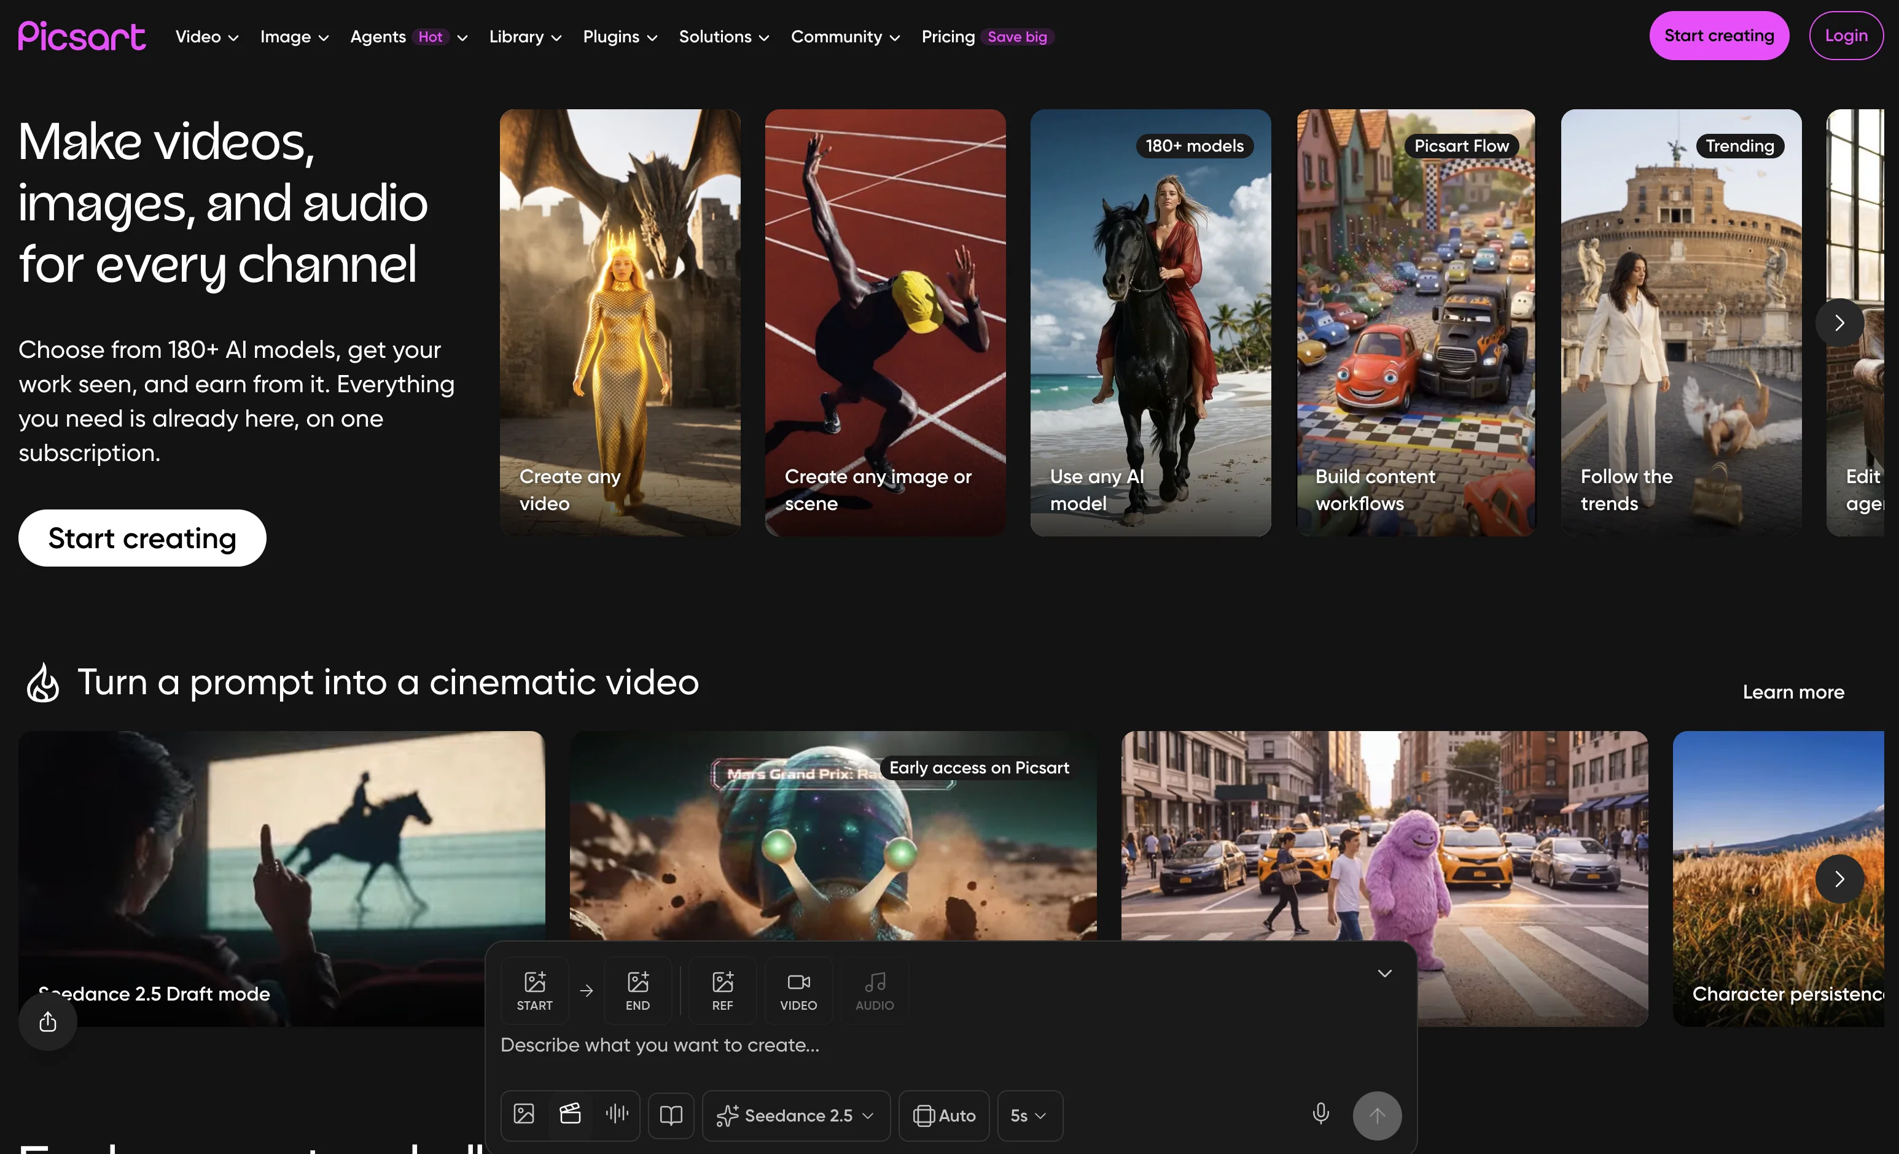Open the Image menu
Viewport: 1899px width, 1154px height.
tap(294, 36)
